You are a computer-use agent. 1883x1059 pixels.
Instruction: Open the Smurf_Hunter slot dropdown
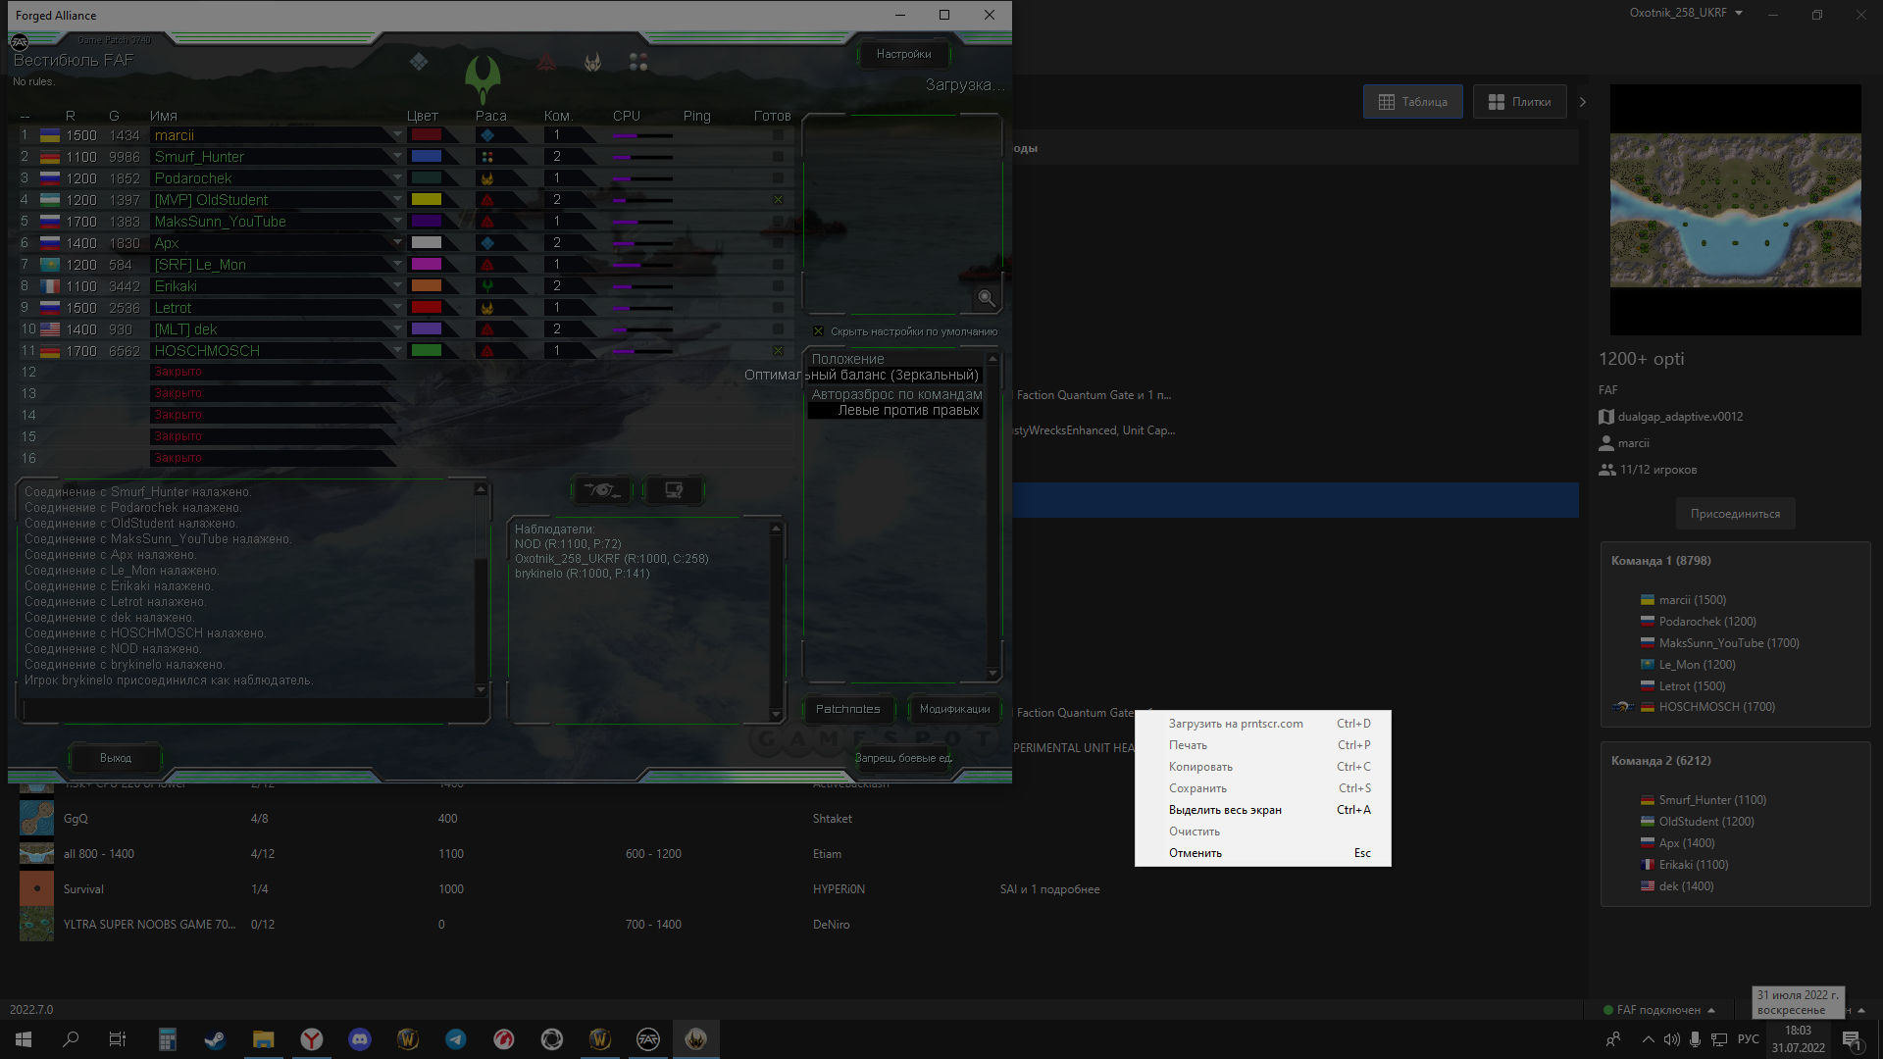397,157
